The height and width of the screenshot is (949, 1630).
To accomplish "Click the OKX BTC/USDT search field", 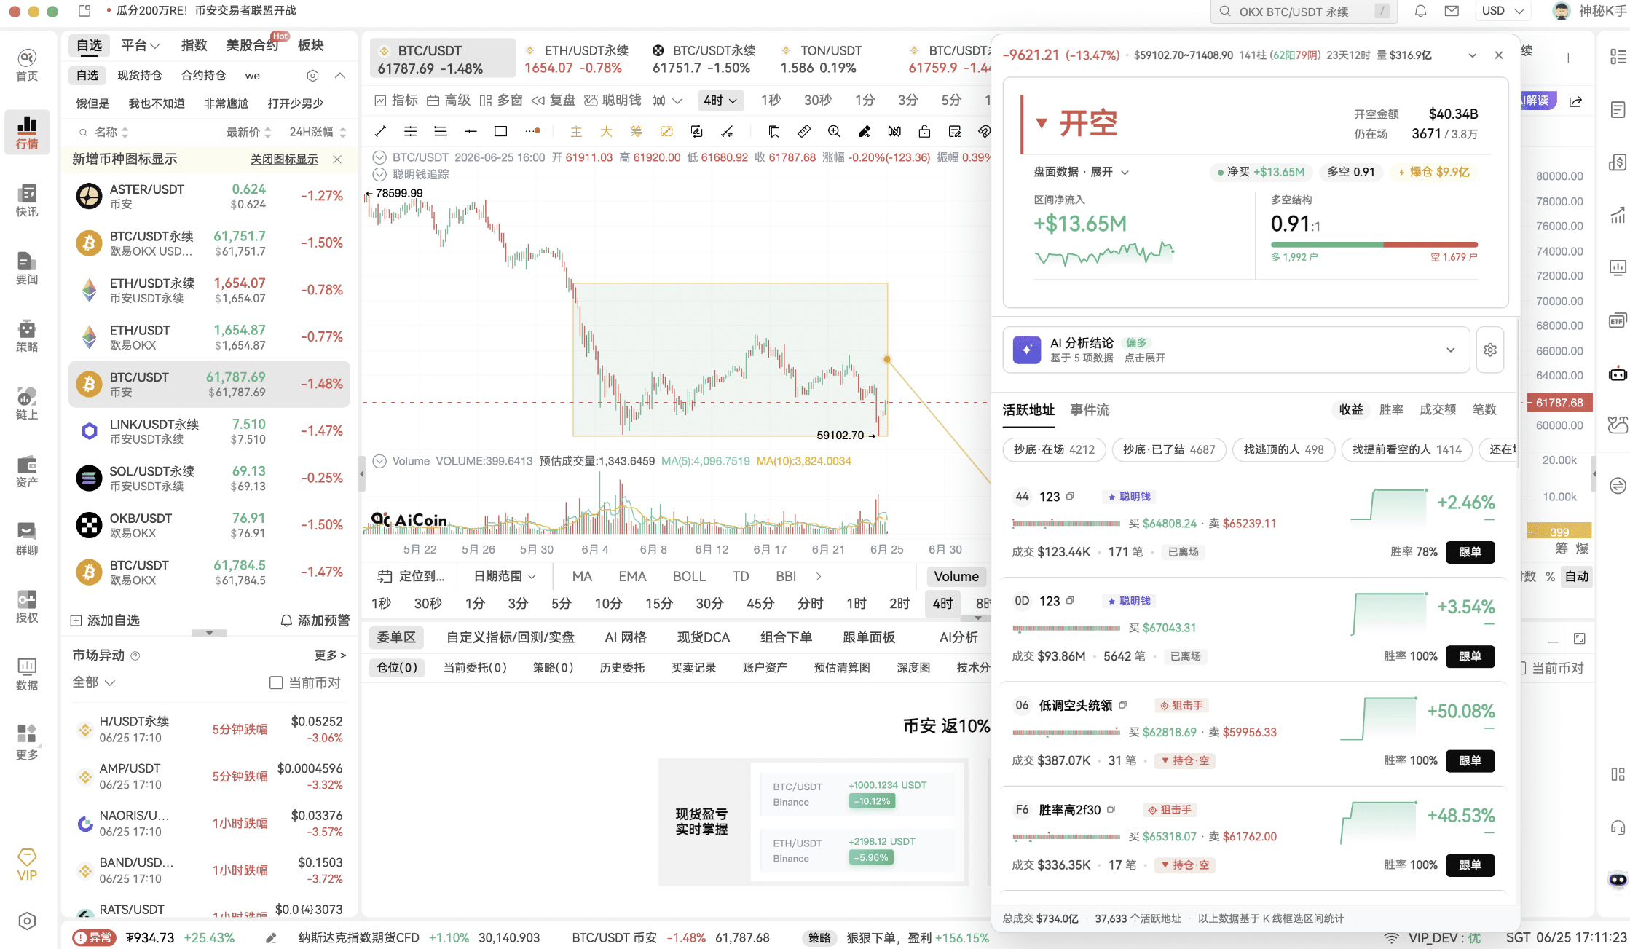I will pyautogui.click(x=1304, y=11).
